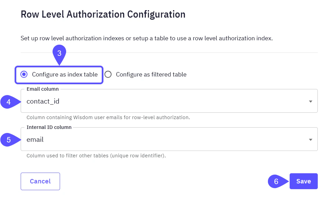Select the 'Configure as filtered table' radio button
Screen dimensions: 331x201
(x=108, y=74)
